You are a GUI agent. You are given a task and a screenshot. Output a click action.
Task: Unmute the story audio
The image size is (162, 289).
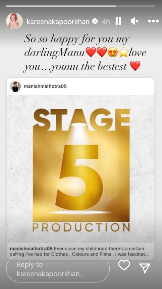click(x=134, y=21)
